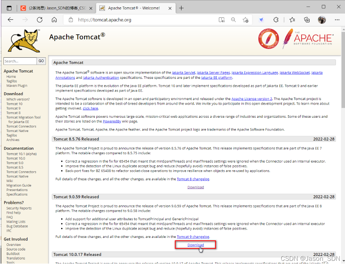Open the Source code link
345x265 pixels.
pos(16,249)
